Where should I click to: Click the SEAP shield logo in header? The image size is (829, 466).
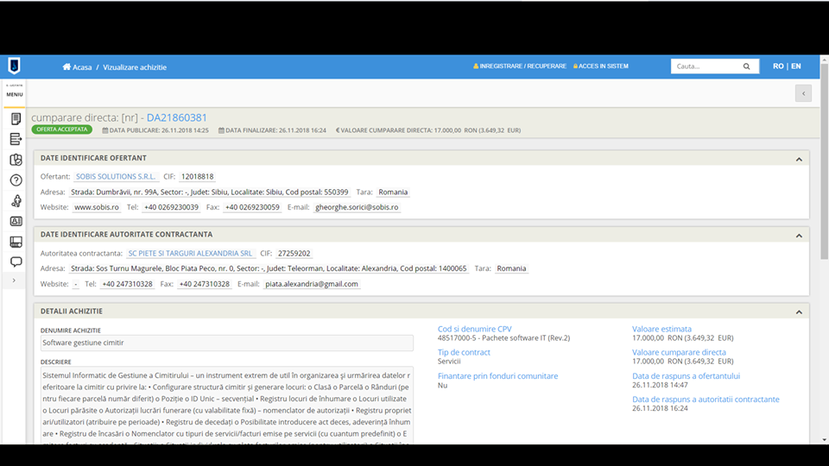tap(14, 66)
